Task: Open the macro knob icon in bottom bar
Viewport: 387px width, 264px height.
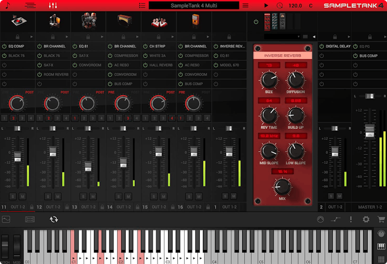Action: pyautogui.click(x=320, y=219)
